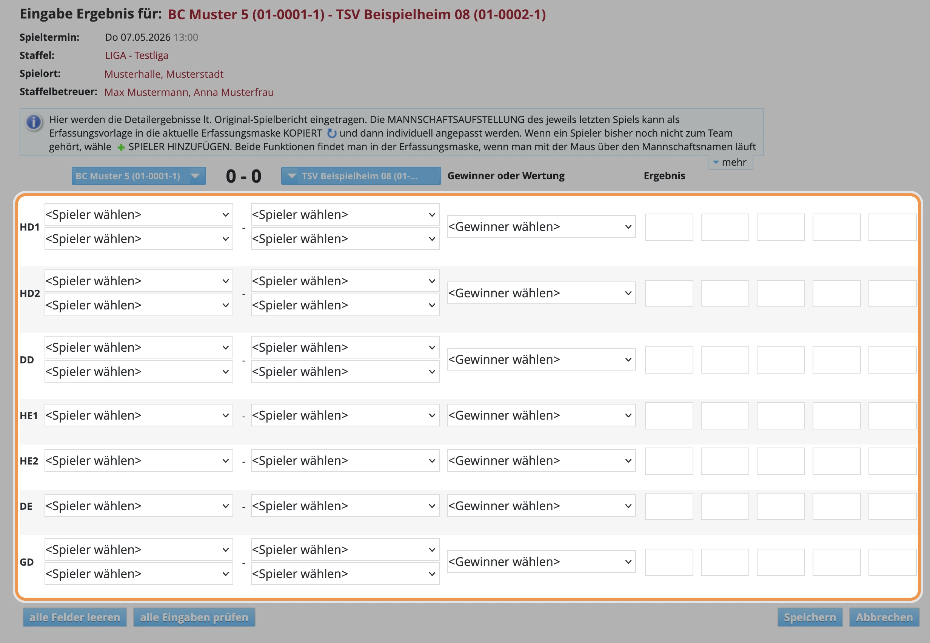Viewport: 930px width, 643px height.
Task: Open HD1 second guest player dropdown
Action: pyautogui.click(x=345, y=238)
